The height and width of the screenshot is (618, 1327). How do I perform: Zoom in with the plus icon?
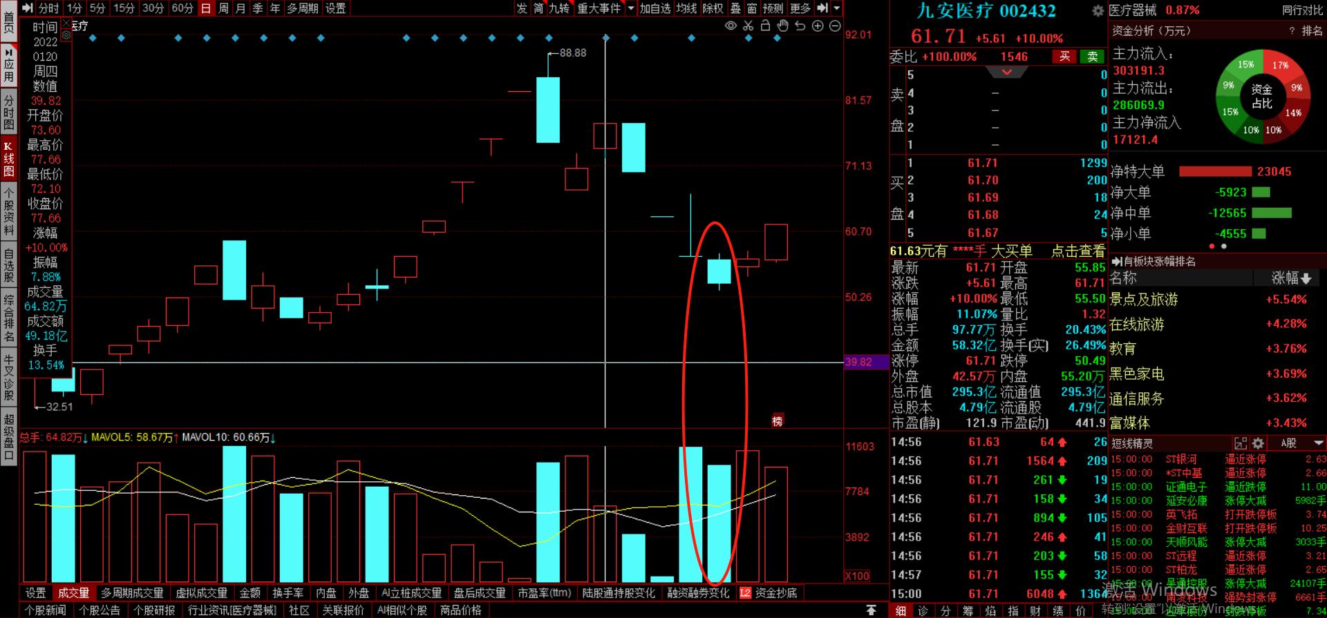point(818,26)
